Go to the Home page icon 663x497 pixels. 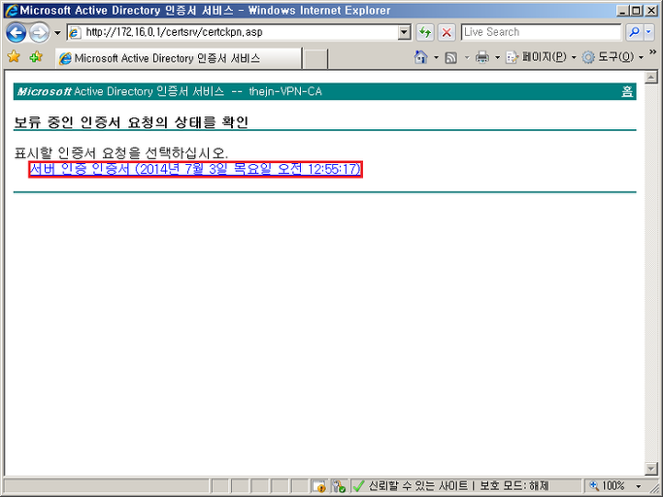point(420,57)
